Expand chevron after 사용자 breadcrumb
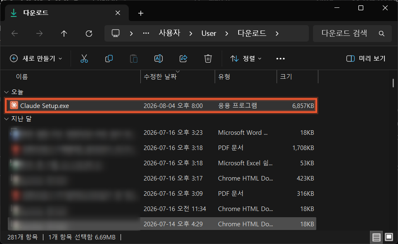Viewport: 398px width, 244px height. coord(191,33)
